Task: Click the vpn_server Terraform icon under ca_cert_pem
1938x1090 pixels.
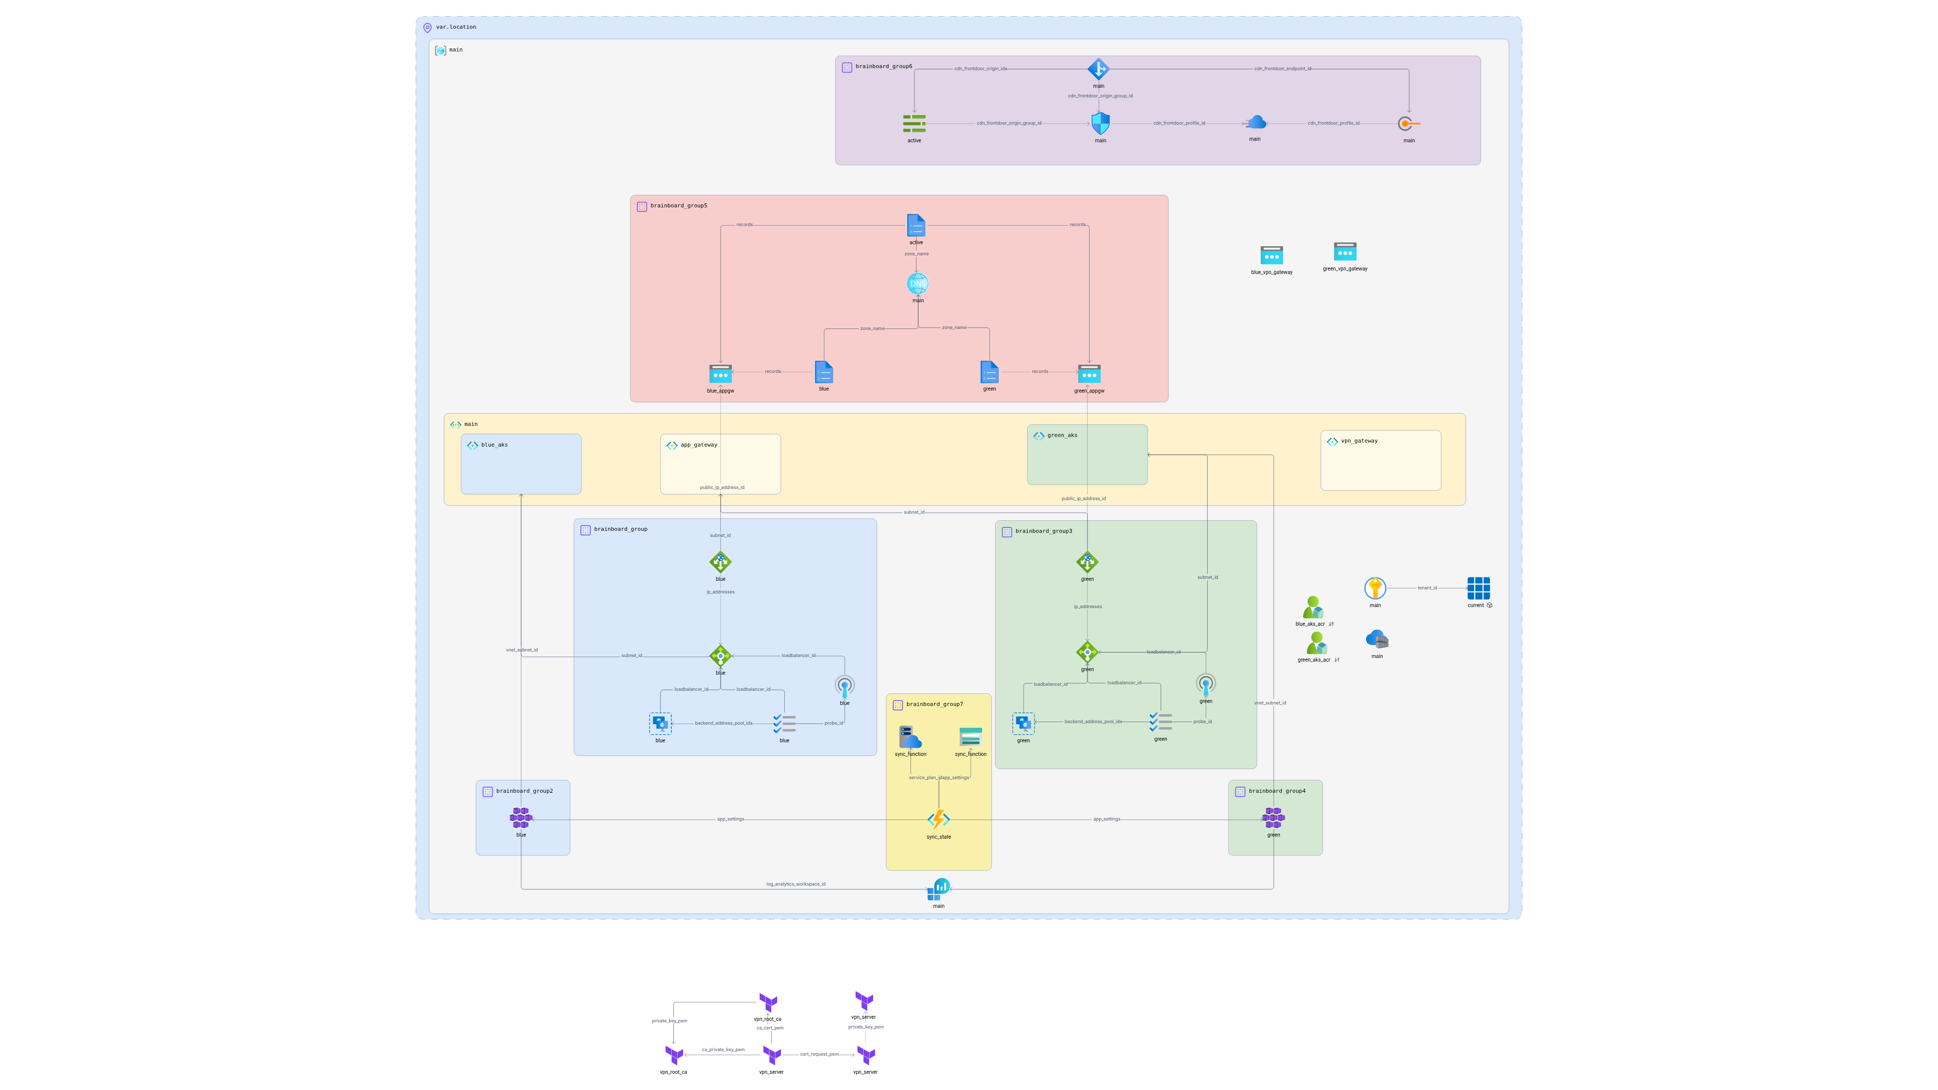Action: pos(771,1055)
